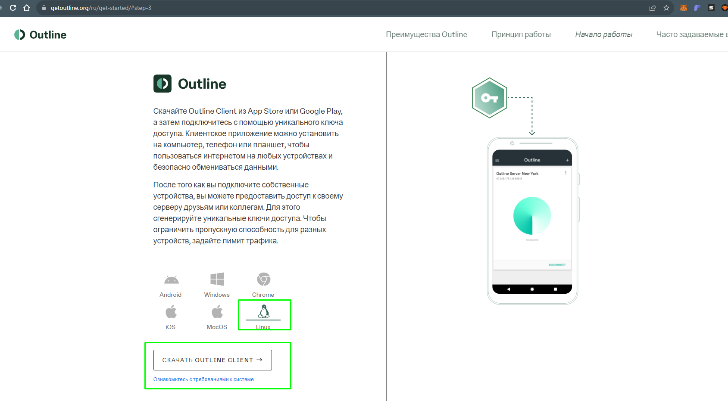Click the green key hexagon illustration

[489, 98]
